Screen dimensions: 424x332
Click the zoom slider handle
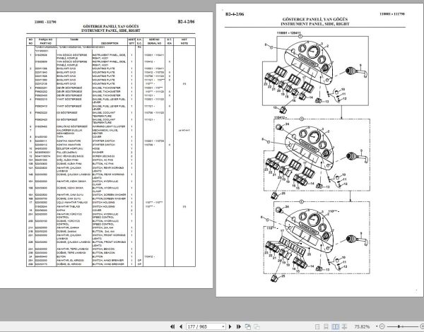click(x=399, y=326)
